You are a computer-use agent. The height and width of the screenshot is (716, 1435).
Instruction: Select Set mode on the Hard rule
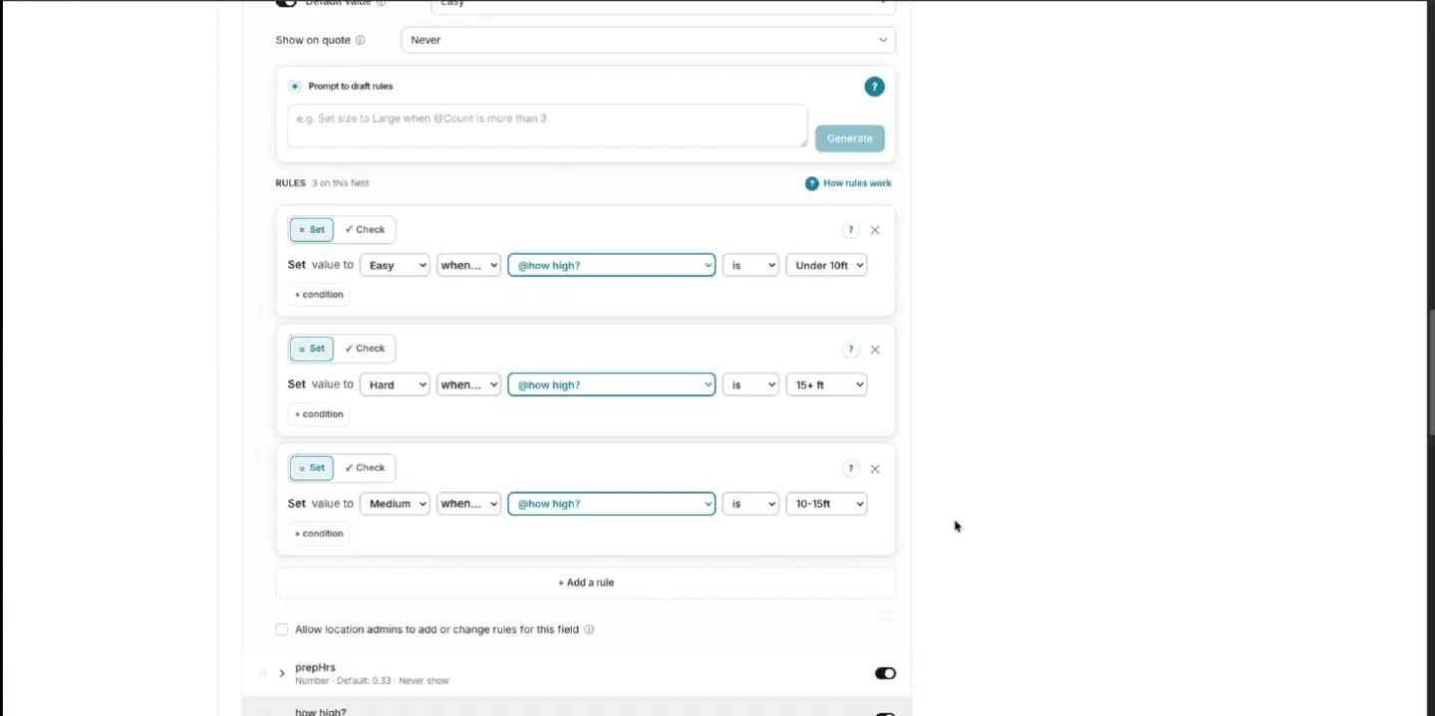pyautogui.click(x=312, y=349)
